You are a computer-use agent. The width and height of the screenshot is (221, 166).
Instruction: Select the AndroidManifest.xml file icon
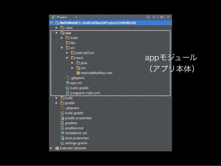(x=78, y=73)
